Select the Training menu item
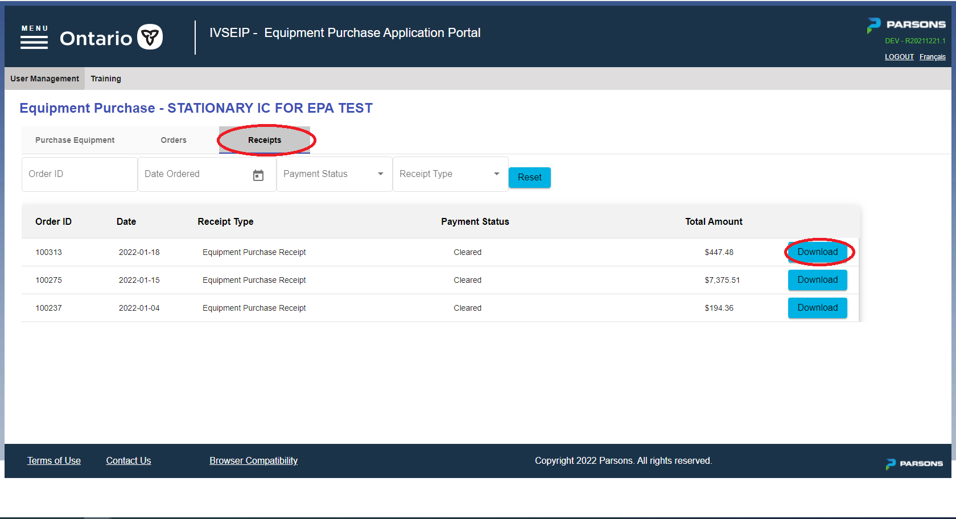 pyautogui.click(x=106, y=78)
